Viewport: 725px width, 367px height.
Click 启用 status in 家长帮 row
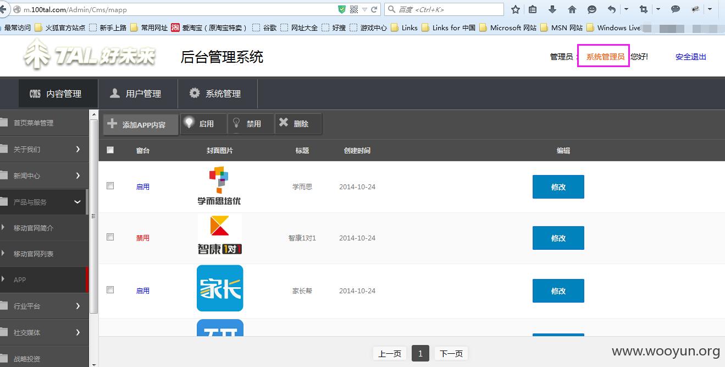[x=143, y=291]
